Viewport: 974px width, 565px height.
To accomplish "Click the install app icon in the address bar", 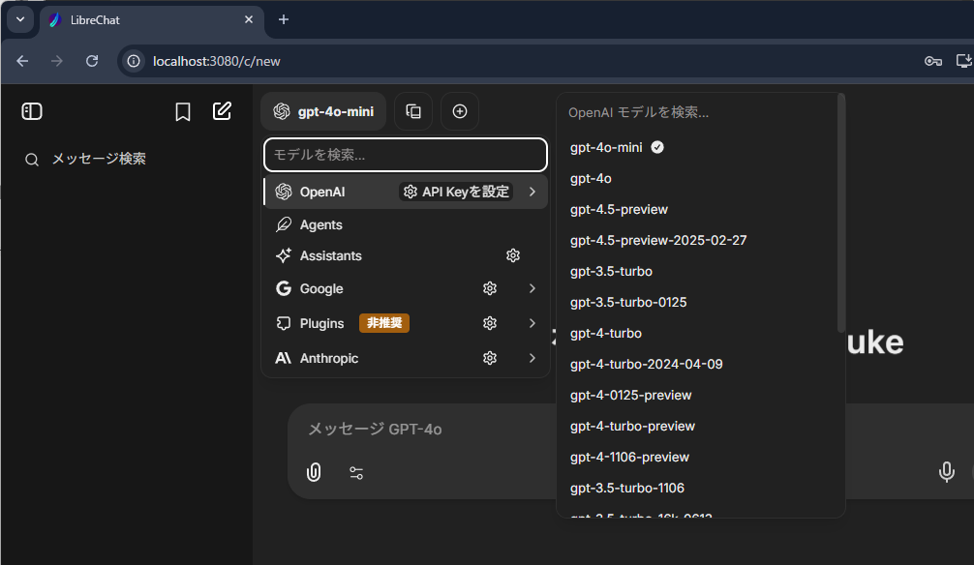I will (x=964, y=61).
